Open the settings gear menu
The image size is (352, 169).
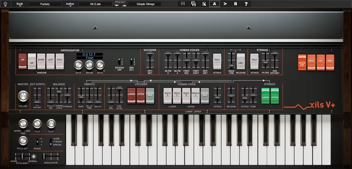pyautogui.click(x=5, y=4)
